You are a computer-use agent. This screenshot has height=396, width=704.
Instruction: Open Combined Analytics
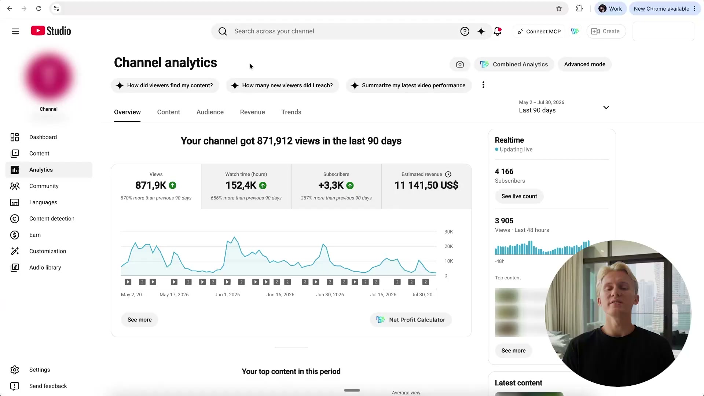[514, 65]
